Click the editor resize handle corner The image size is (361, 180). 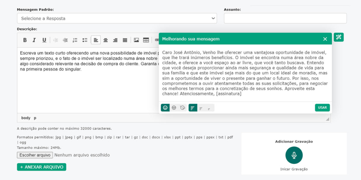(x=328, y=119)
